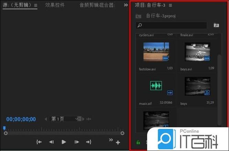229x151 pixels.
Task: Select the music.aif audio waveform thumbnail
Action: click(156, 85)
